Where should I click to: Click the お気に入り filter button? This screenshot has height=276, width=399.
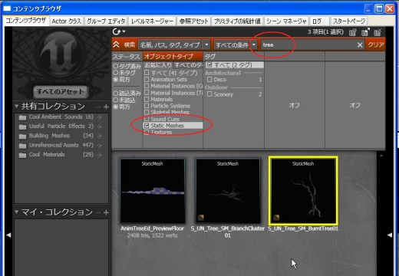click(158, 65)
